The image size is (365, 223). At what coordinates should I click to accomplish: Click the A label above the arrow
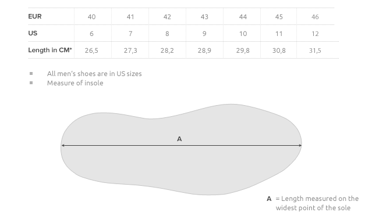tap(179, 139)
